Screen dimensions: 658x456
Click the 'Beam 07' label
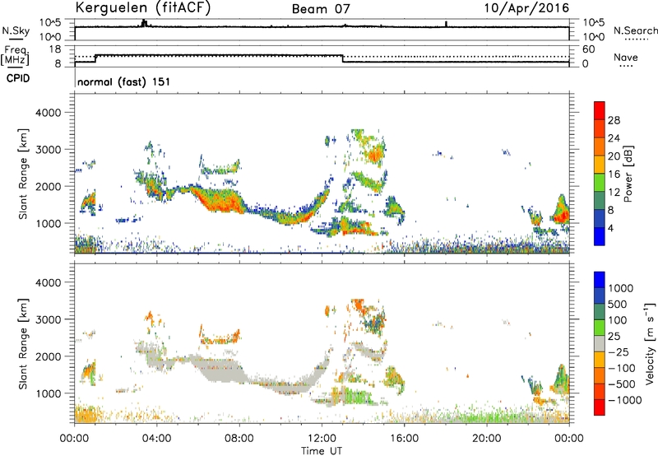coord(321,9)
